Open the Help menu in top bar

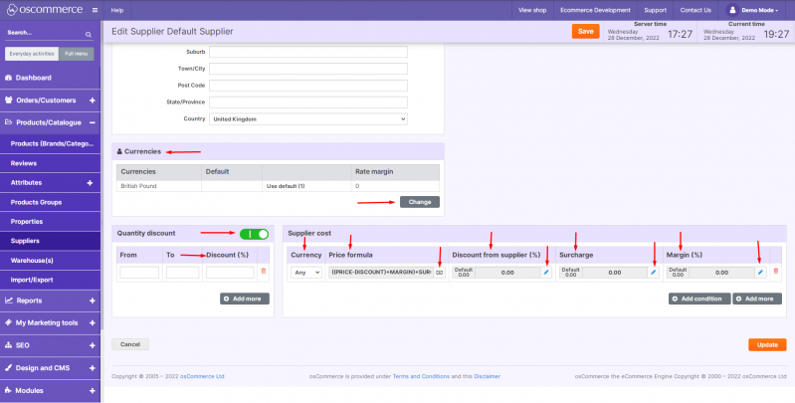[117, 9]
